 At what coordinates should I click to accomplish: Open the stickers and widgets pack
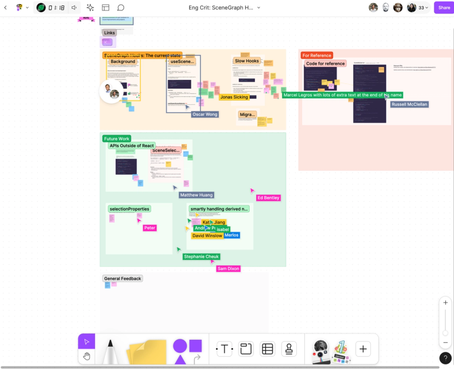[x=341, y=352]
